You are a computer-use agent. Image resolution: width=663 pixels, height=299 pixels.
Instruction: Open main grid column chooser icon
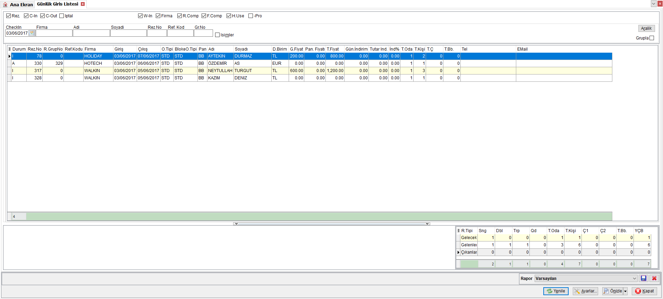pyautogui.click(x=9, y=49)
